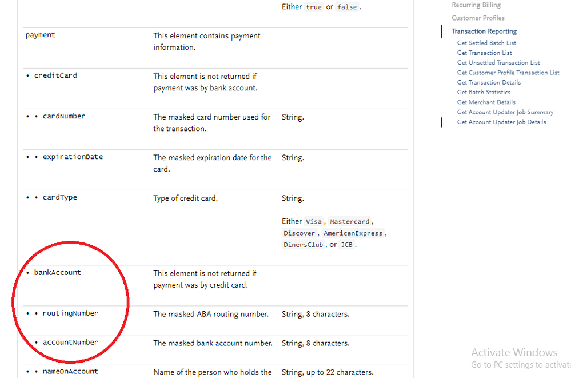Select Get Account Updater Job Details
The width and height of the screenshot is (571, 378).
[501, 122]
